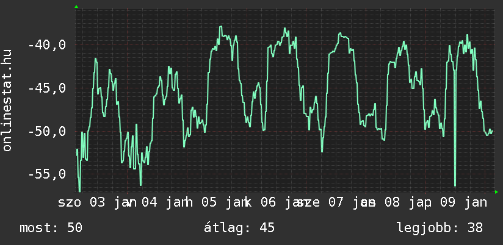This screenshot has width=503, height=245.
Task: Click the 'átlag: 45' average value text
Action: click(240, 228)
